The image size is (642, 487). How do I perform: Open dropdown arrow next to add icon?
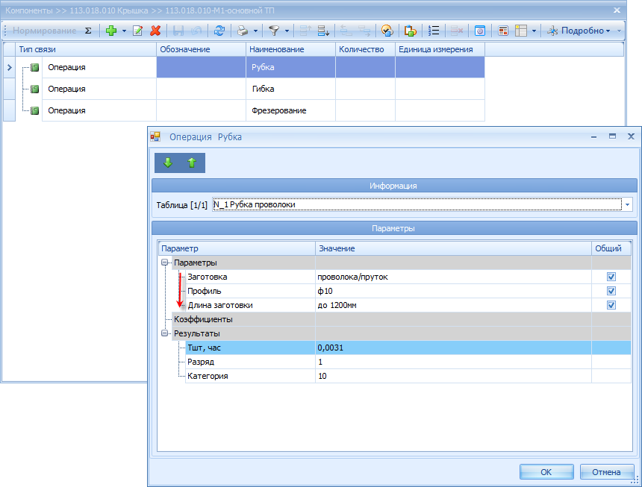(x=124, y=31)
